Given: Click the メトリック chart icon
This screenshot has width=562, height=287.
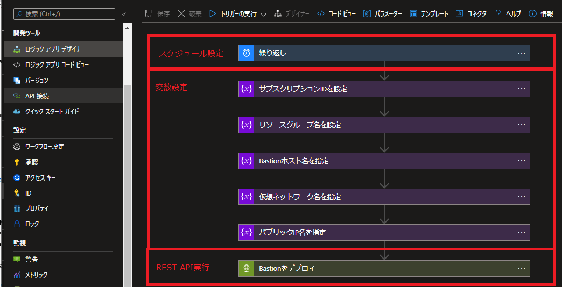Looking at the screenshot, I should [17, 275].
